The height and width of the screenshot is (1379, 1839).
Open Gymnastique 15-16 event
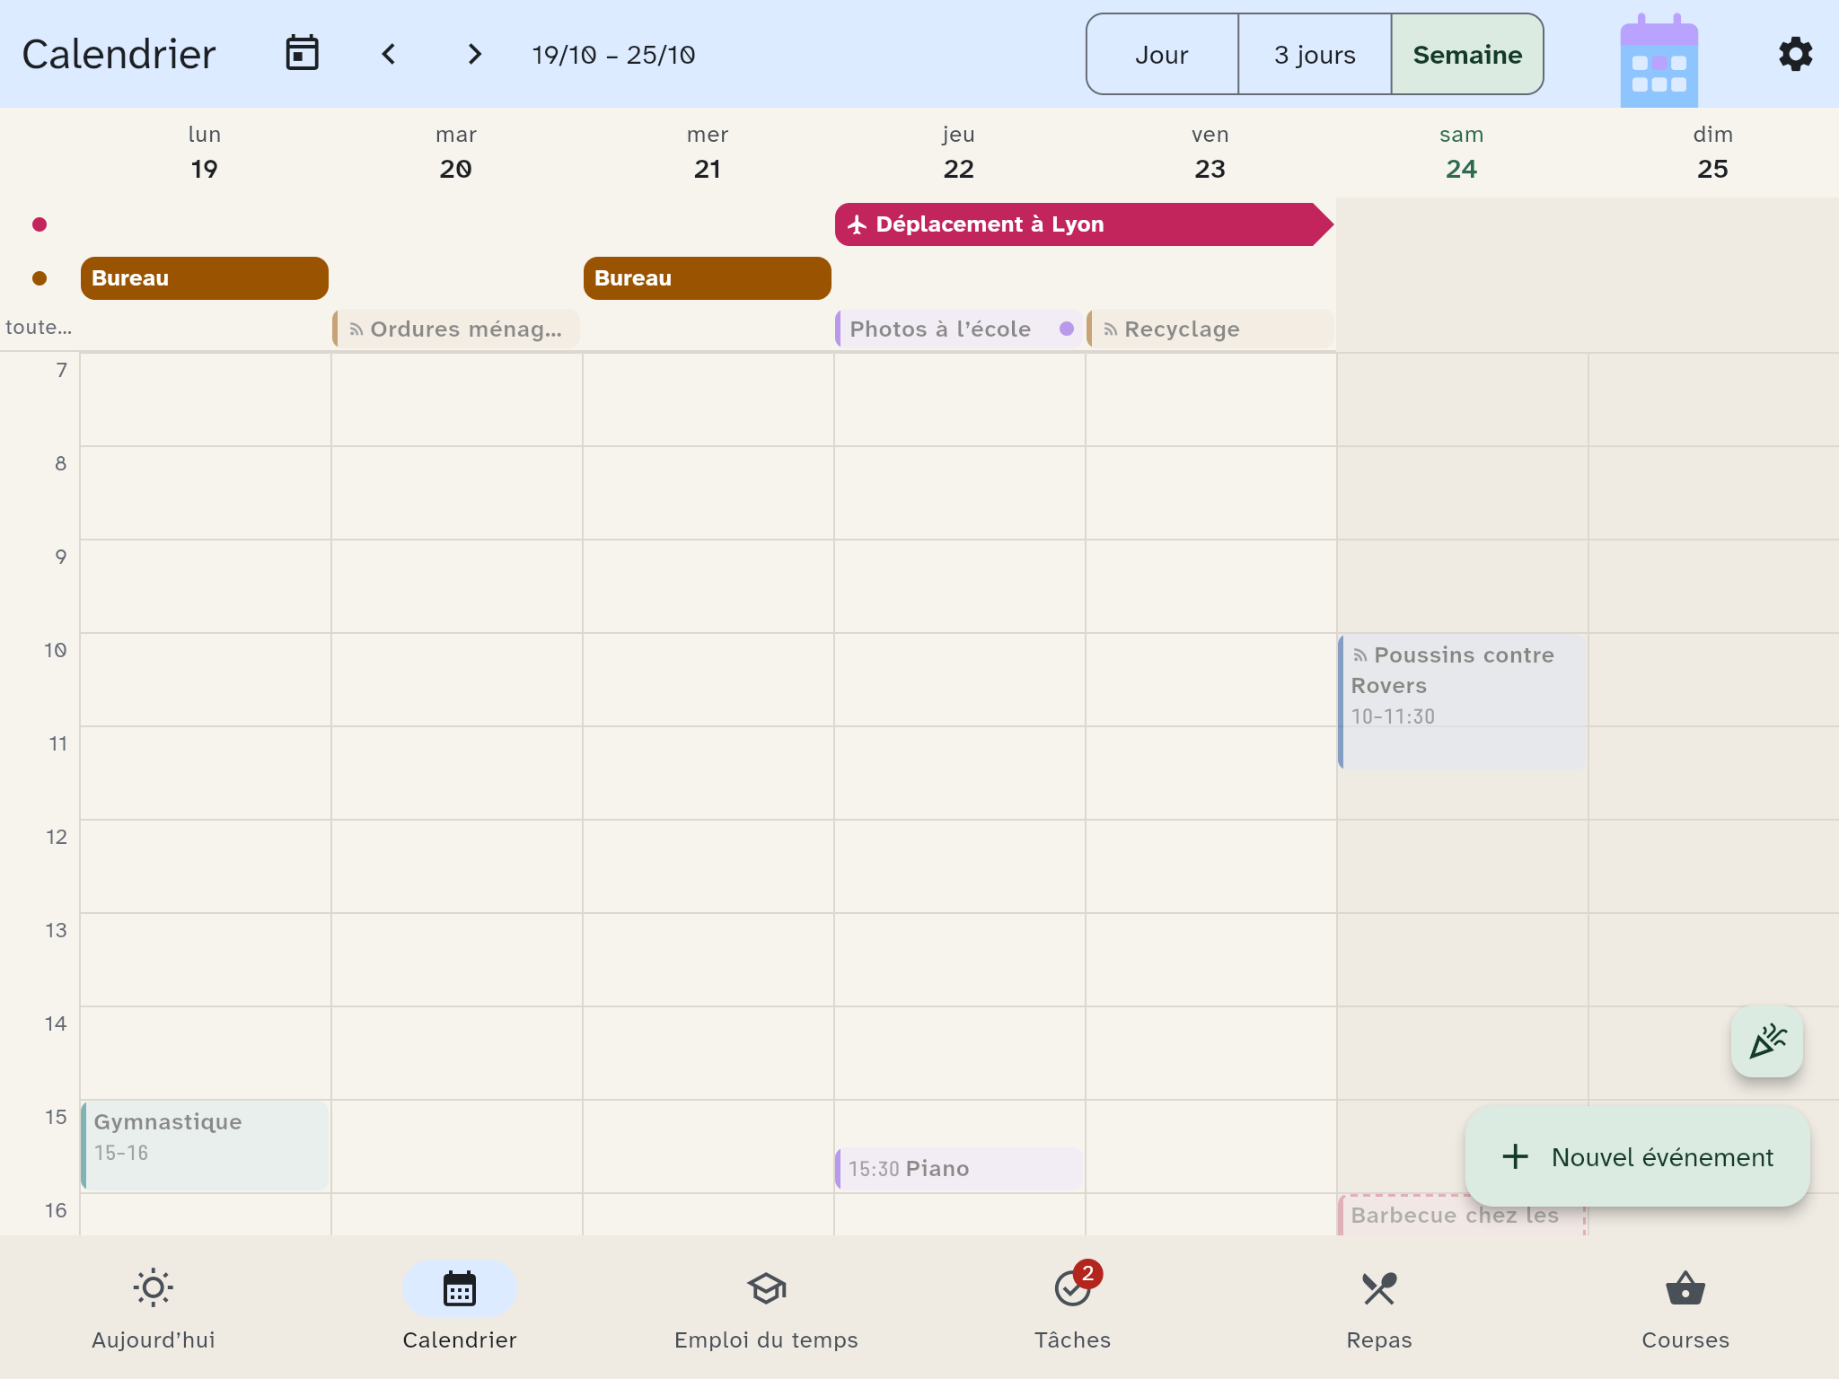(x=205, y=1146)
